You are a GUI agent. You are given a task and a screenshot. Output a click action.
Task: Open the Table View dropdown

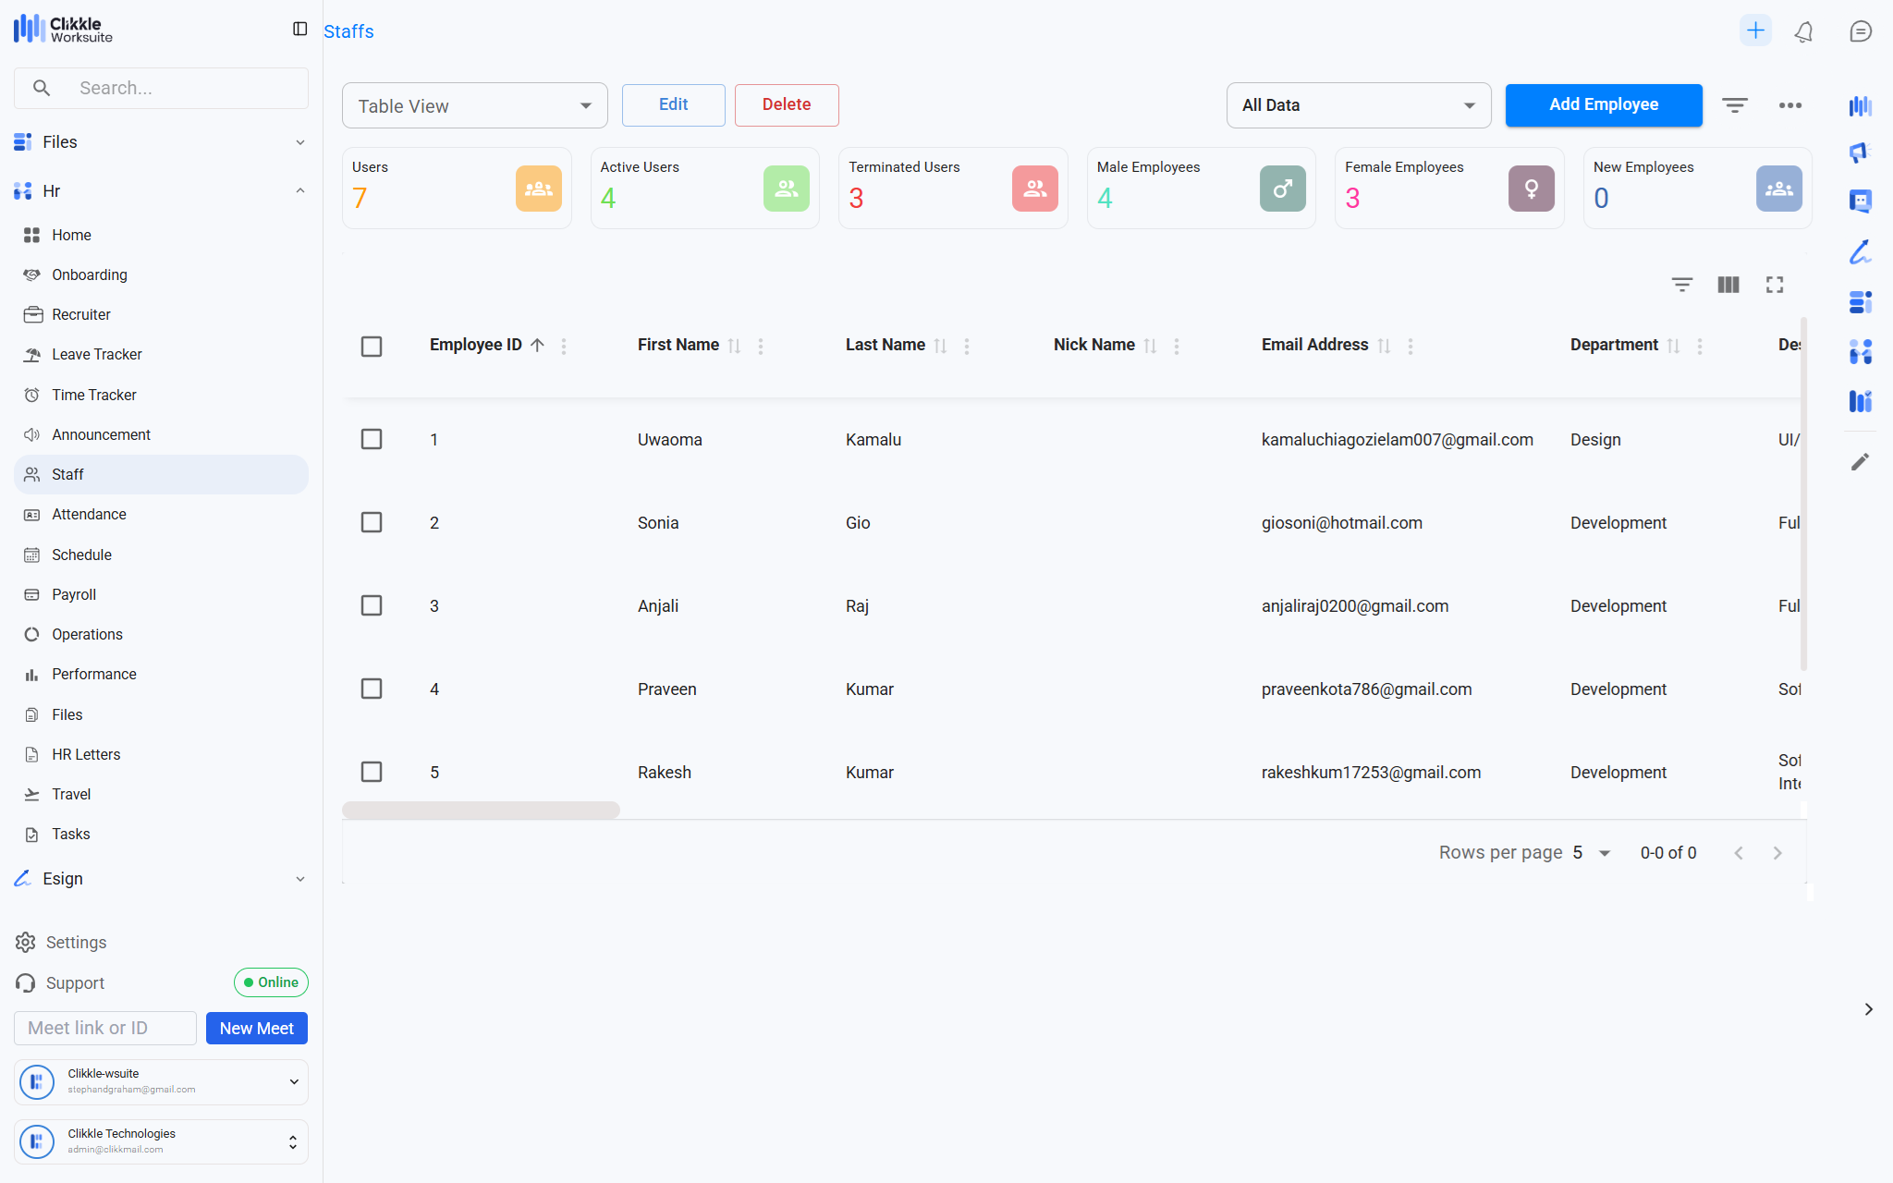[474, 106]
